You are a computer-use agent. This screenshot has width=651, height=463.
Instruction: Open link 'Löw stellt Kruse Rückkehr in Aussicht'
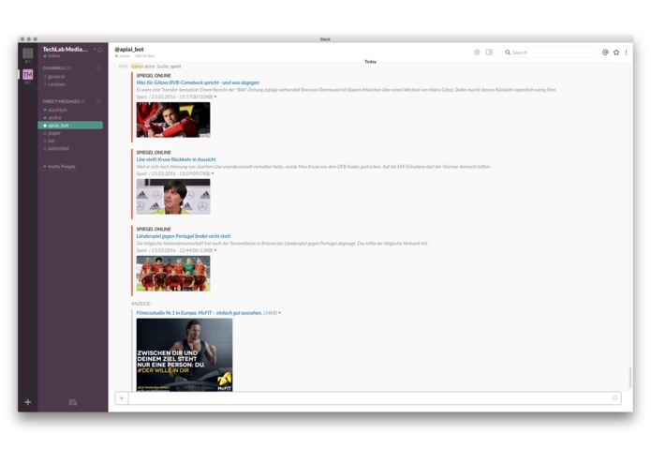(176, 159)
